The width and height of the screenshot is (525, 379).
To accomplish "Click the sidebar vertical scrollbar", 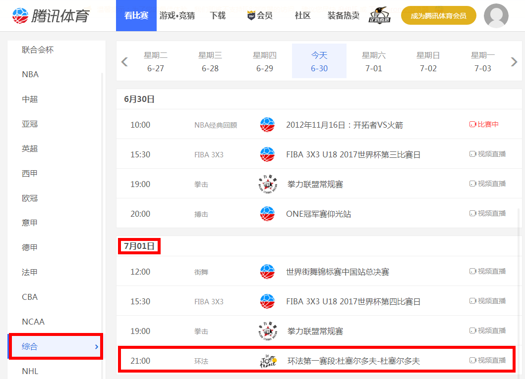I will pyautogui.click(x=102, y=198).
